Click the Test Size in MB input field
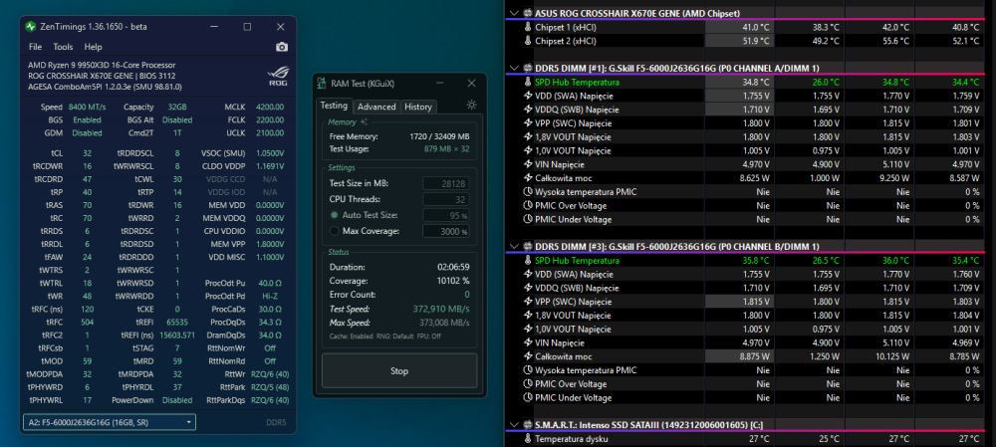The width and height of the screenshot is (996, 447). click(x=446, y=183)
